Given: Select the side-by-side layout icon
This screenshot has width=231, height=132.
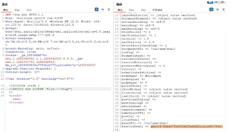Looking at the screenshot, I should (x=210, y=2).
